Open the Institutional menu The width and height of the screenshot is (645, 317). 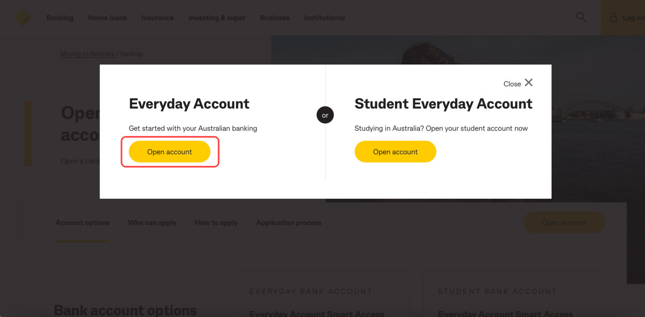[x=324, y=18]
